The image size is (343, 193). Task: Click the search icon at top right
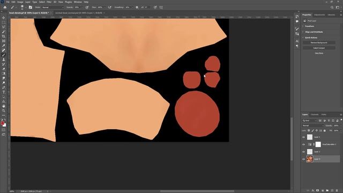click(x=332, y=7)
